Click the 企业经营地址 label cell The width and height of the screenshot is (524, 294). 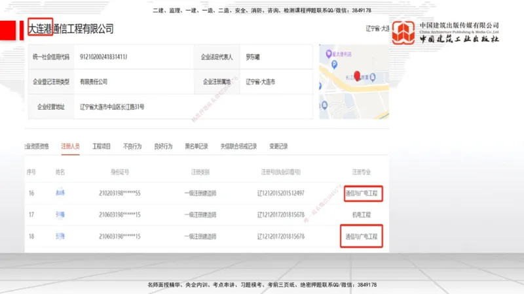(51, 106)
